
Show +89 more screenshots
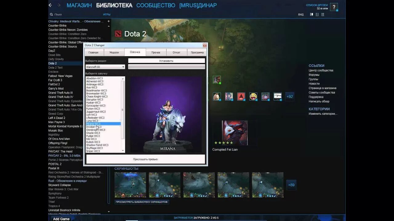pos(291,185)
